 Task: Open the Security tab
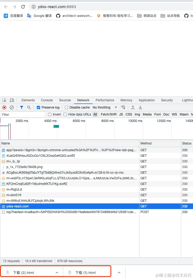click(x=167, y=100)
